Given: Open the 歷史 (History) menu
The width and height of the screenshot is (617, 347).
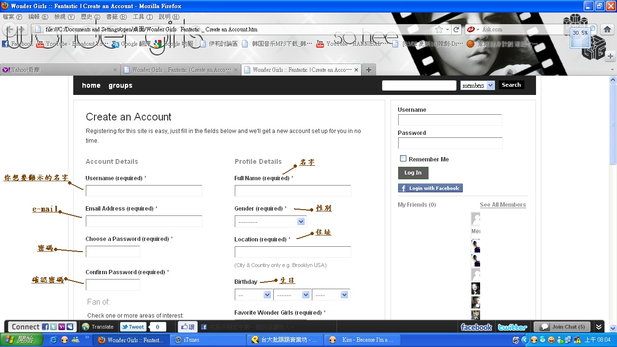Looking at the screenshot, I should (x=90, y=17).
